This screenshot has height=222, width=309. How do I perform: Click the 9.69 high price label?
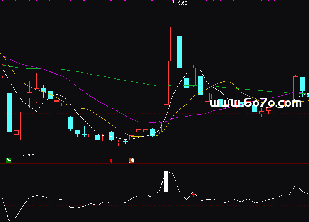(182, 3)
